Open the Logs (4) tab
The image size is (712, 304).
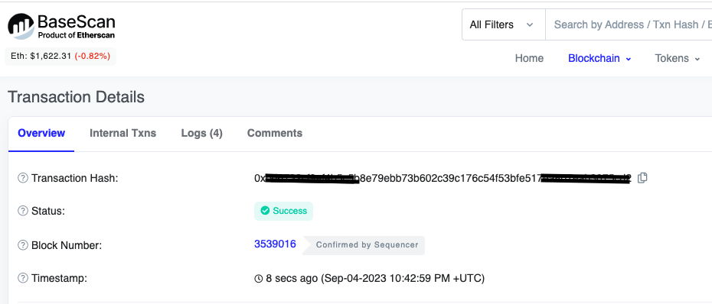(201, 133)
